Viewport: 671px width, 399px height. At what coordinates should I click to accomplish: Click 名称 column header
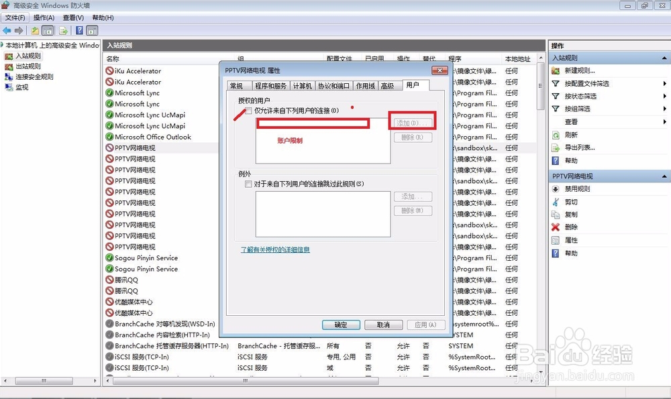coord(113,58)
